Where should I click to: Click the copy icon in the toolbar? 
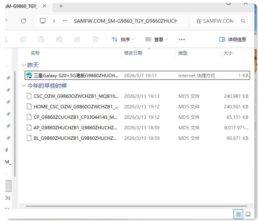[x=23, y=39]
